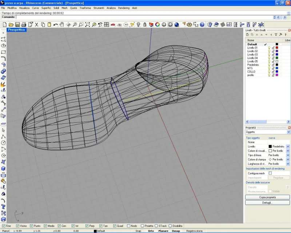Click the Paste clipboard icon
291x233 pixels.
[49, 24]
